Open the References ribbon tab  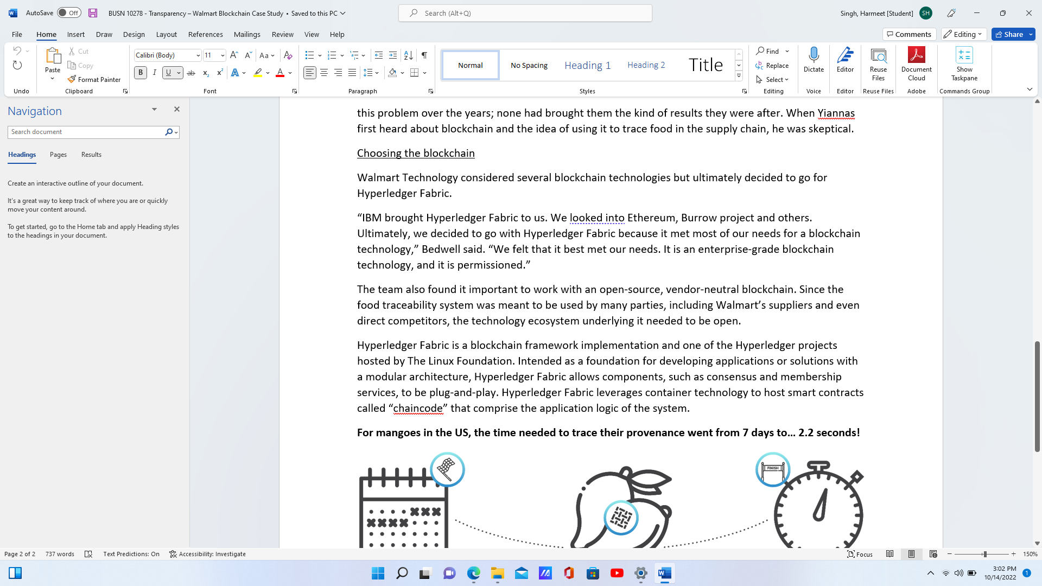[205, 34]
